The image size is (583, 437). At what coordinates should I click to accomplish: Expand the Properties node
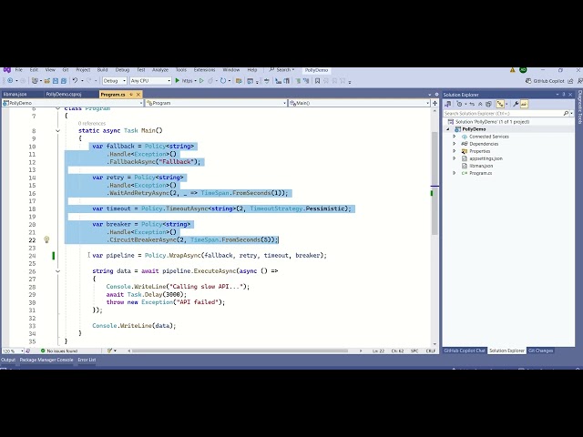[454, 151]
